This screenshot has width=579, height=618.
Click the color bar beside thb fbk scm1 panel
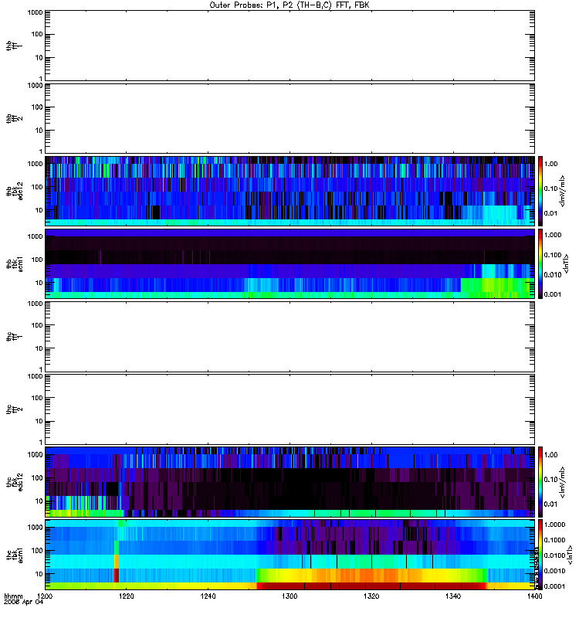[540, 263]
